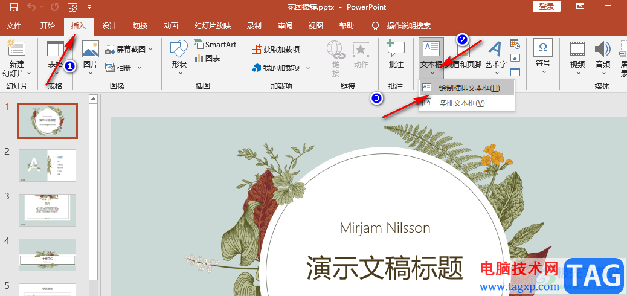Click the 新建幻灯片 icon
Screen dimensions: 627x296
(x=16, y=48)
